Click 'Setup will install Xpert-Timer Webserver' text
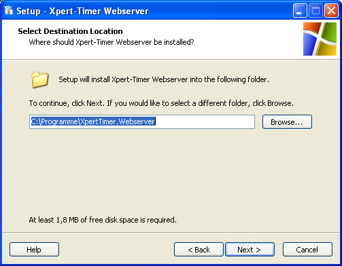 pyautogui.click(x=164, y=79)
